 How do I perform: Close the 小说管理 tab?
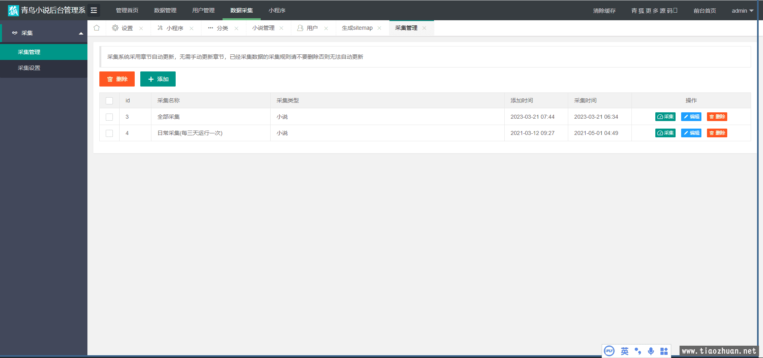(x=281, y=28)
